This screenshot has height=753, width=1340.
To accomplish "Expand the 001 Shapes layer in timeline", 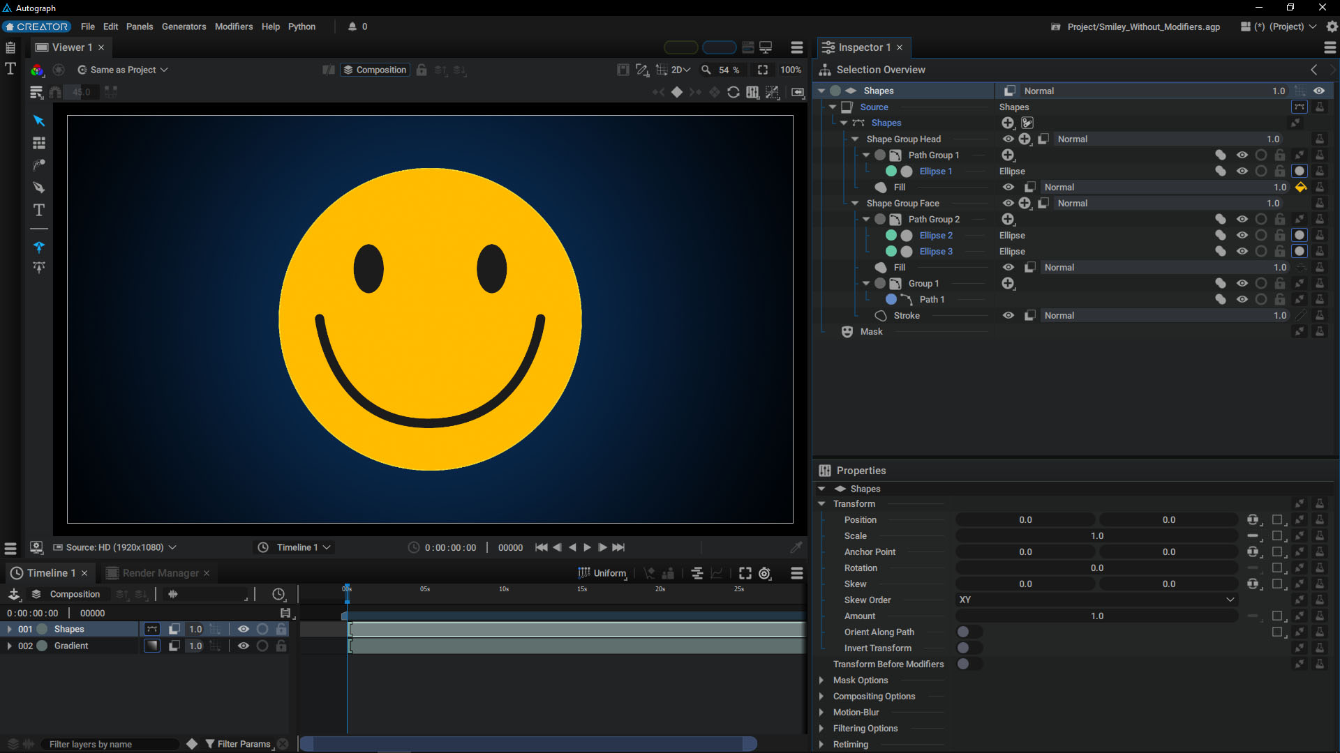I will (x=9, y=629).
